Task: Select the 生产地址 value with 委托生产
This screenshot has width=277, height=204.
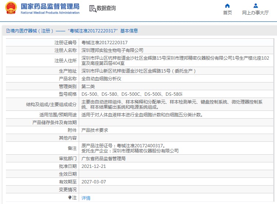Action: 139,71
